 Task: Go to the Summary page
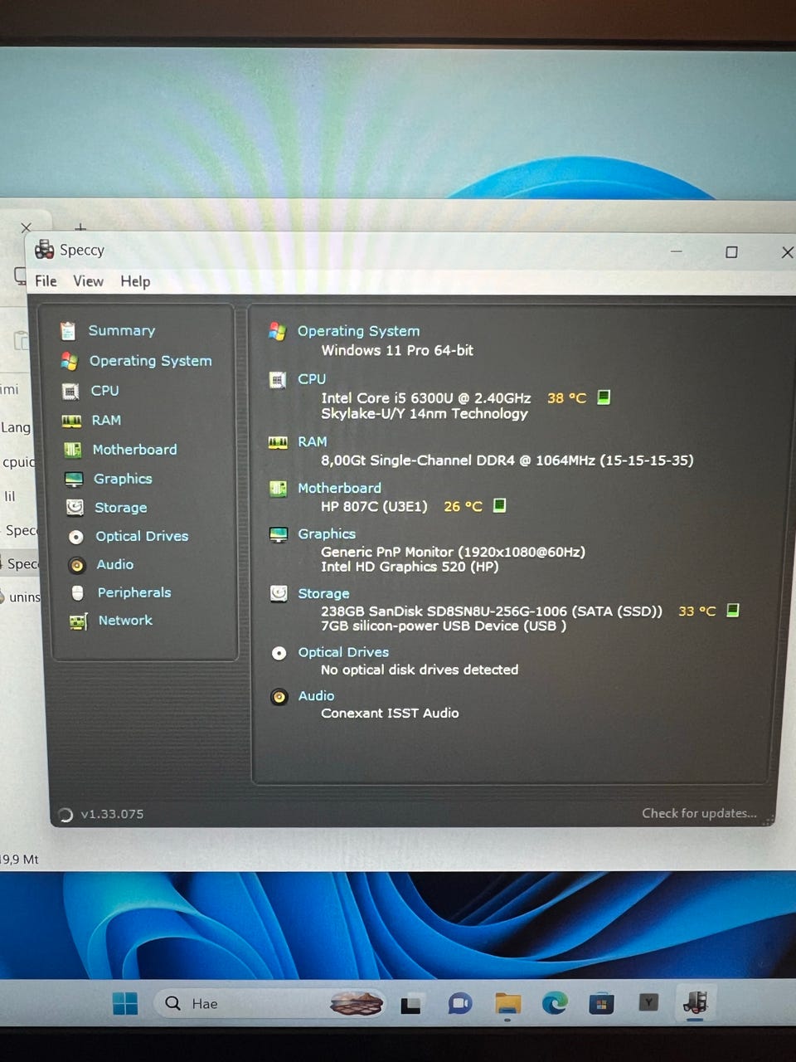click(x=122, y=330)
